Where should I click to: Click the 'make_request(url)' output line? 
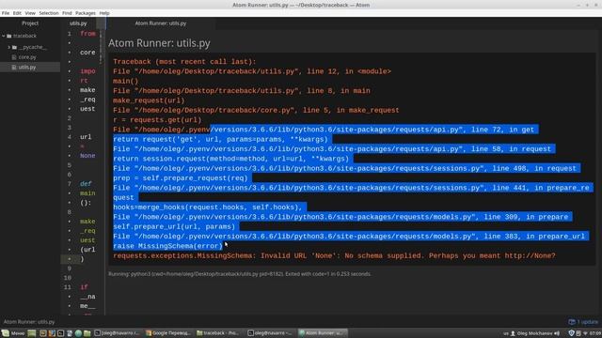(x=149, y=100)
